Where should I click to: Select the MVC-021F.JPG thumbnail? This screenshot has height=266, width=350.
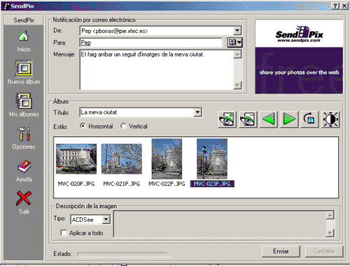(121, 159)
